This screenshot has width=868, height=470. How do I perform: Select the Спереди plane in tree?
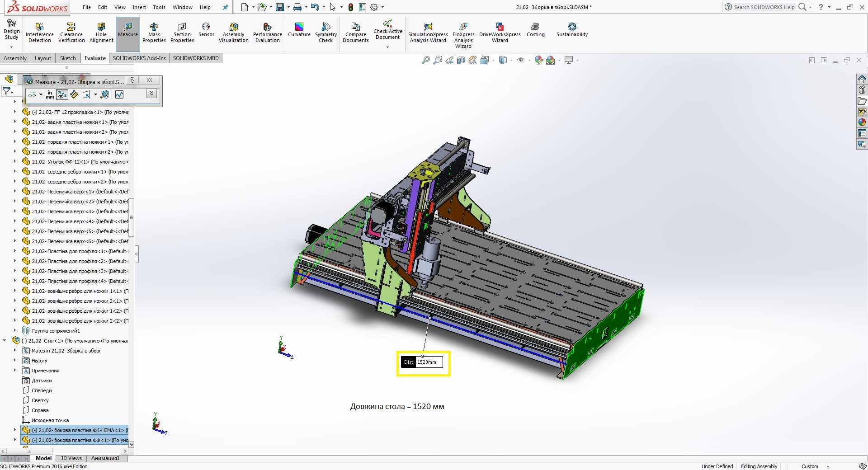[42, 390]
